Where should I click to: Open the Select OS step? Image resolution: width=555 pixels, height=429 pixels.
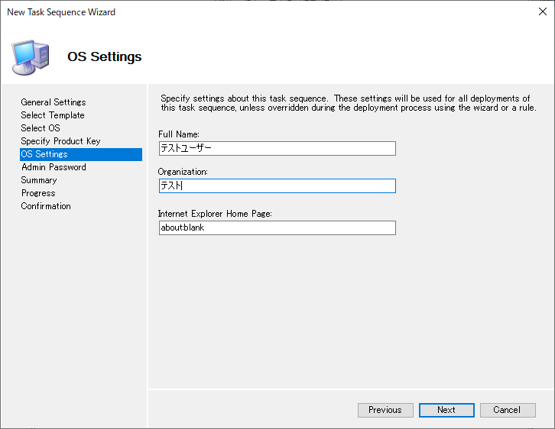[x=41, y=128]
